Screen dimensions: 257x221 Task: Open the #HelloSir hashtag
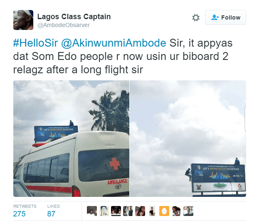pyautogui.click(x=35, y=43)
